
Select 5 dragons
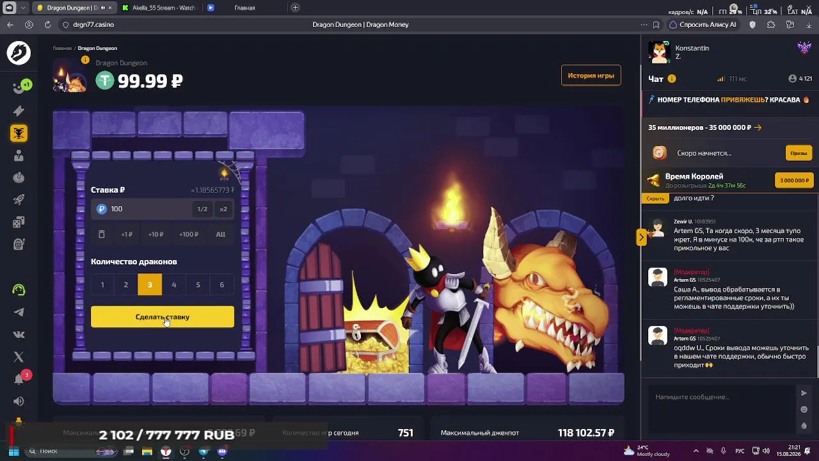pos(198,285)
